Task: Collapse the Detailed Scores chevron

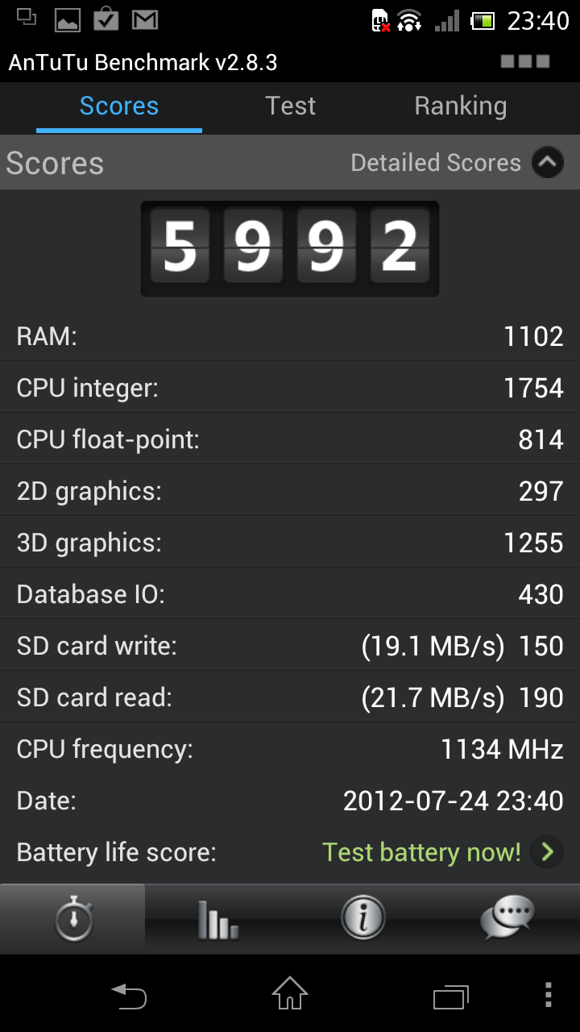Action: coord(548,163)
